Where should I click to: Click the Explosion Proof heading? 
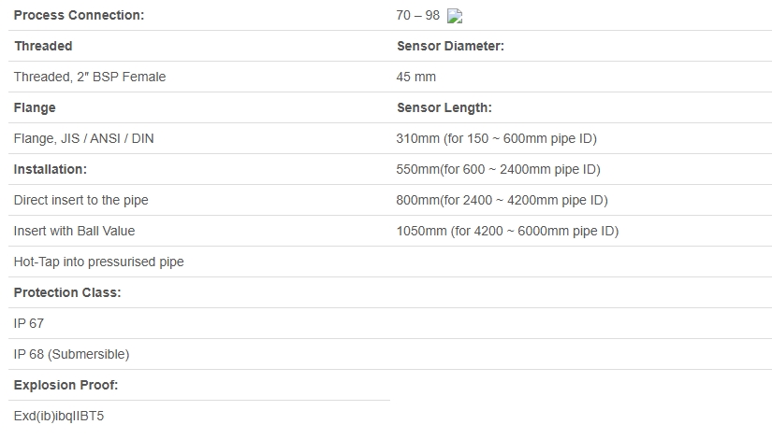coord(66,385)
